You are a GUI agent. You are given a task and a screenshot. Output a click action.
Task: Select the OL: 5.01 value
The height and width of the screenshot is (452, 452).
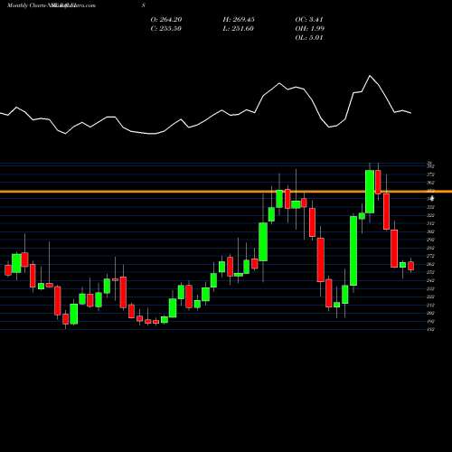[x=309, y=38]
